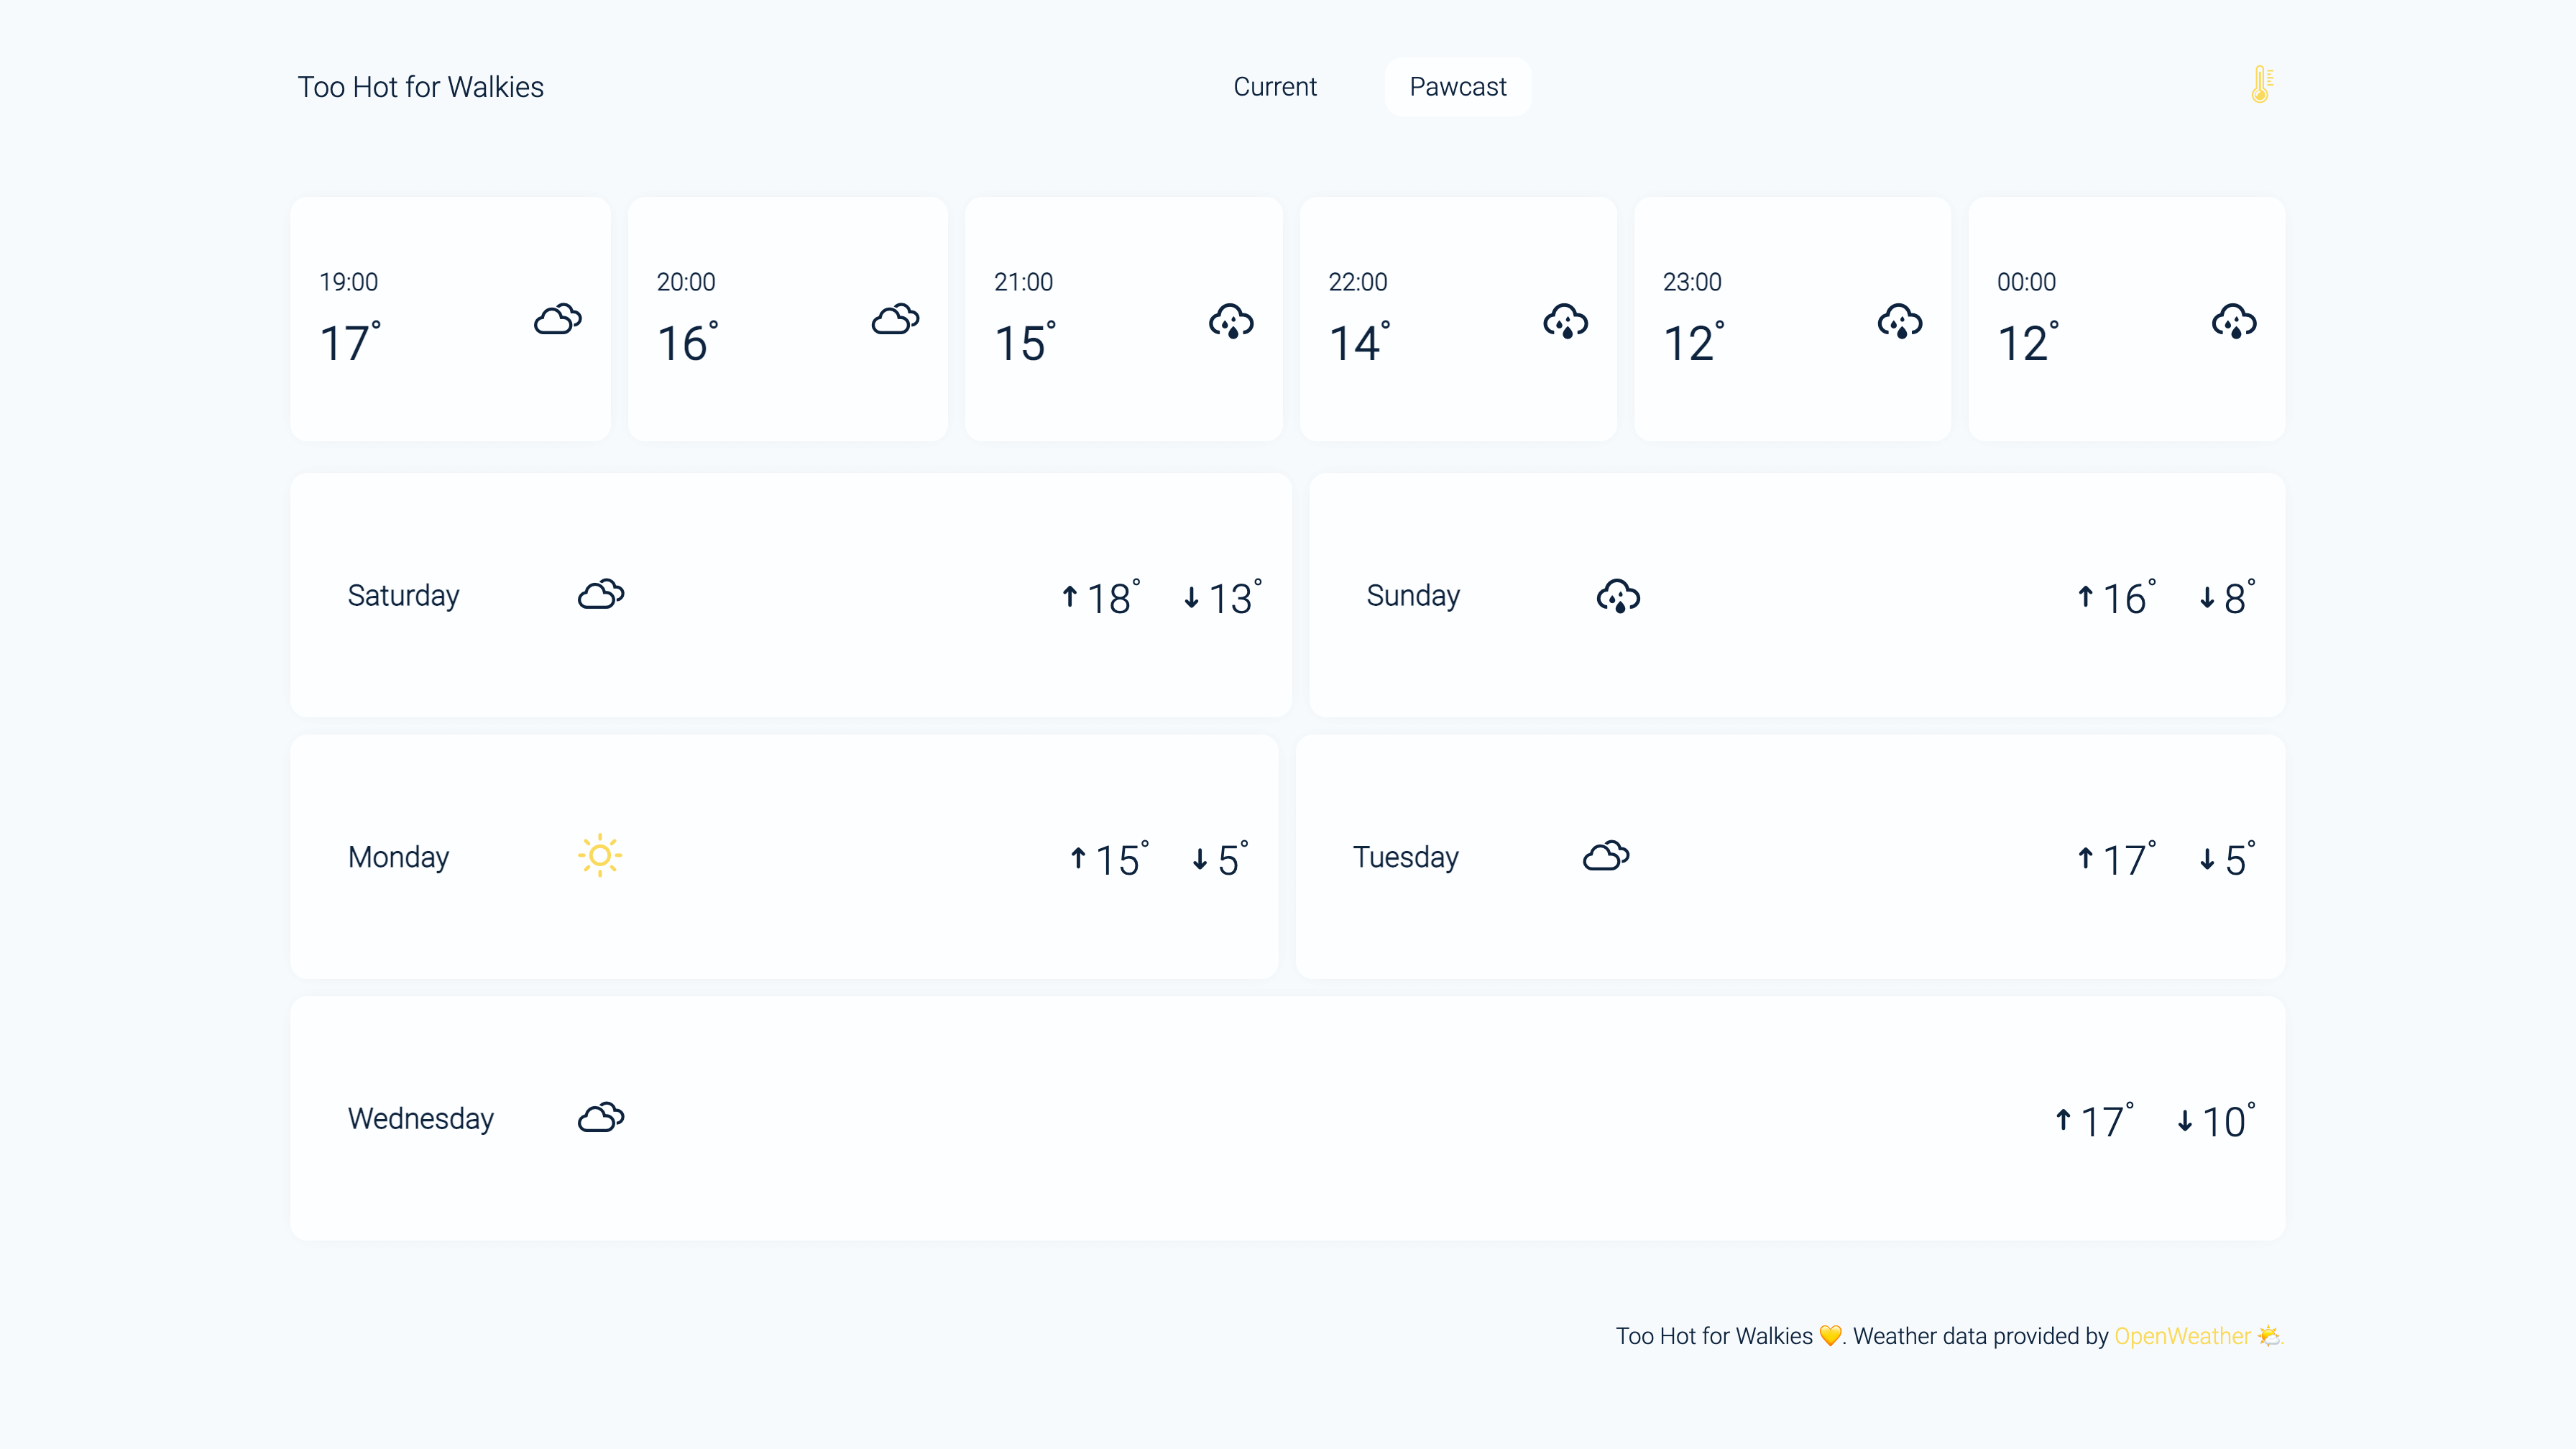Click the yellow thermometer icon

(x=2261, y=85)
